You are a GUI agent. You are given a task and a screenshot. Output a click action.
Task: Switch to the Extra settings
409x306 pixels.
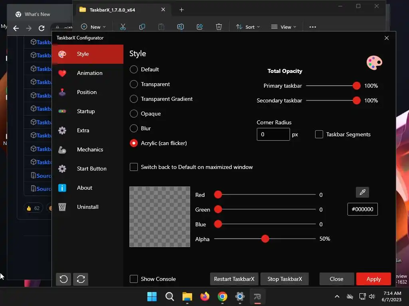click(x=87, y=130)
